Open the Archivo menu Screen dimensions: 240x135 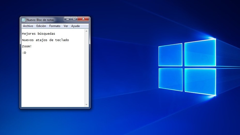coord(28,26)
